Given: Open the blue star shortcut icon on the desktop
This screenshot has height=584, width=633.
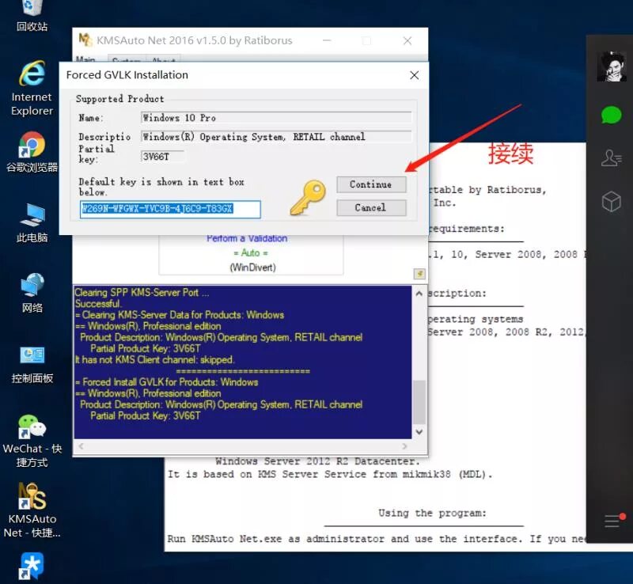Looking at the screenshot, I should (x=32, y=567).
